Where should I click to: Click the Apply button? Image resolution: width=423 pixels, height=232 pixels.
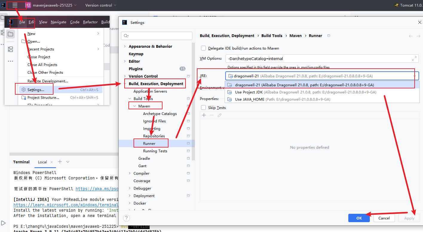pos(409,218)
